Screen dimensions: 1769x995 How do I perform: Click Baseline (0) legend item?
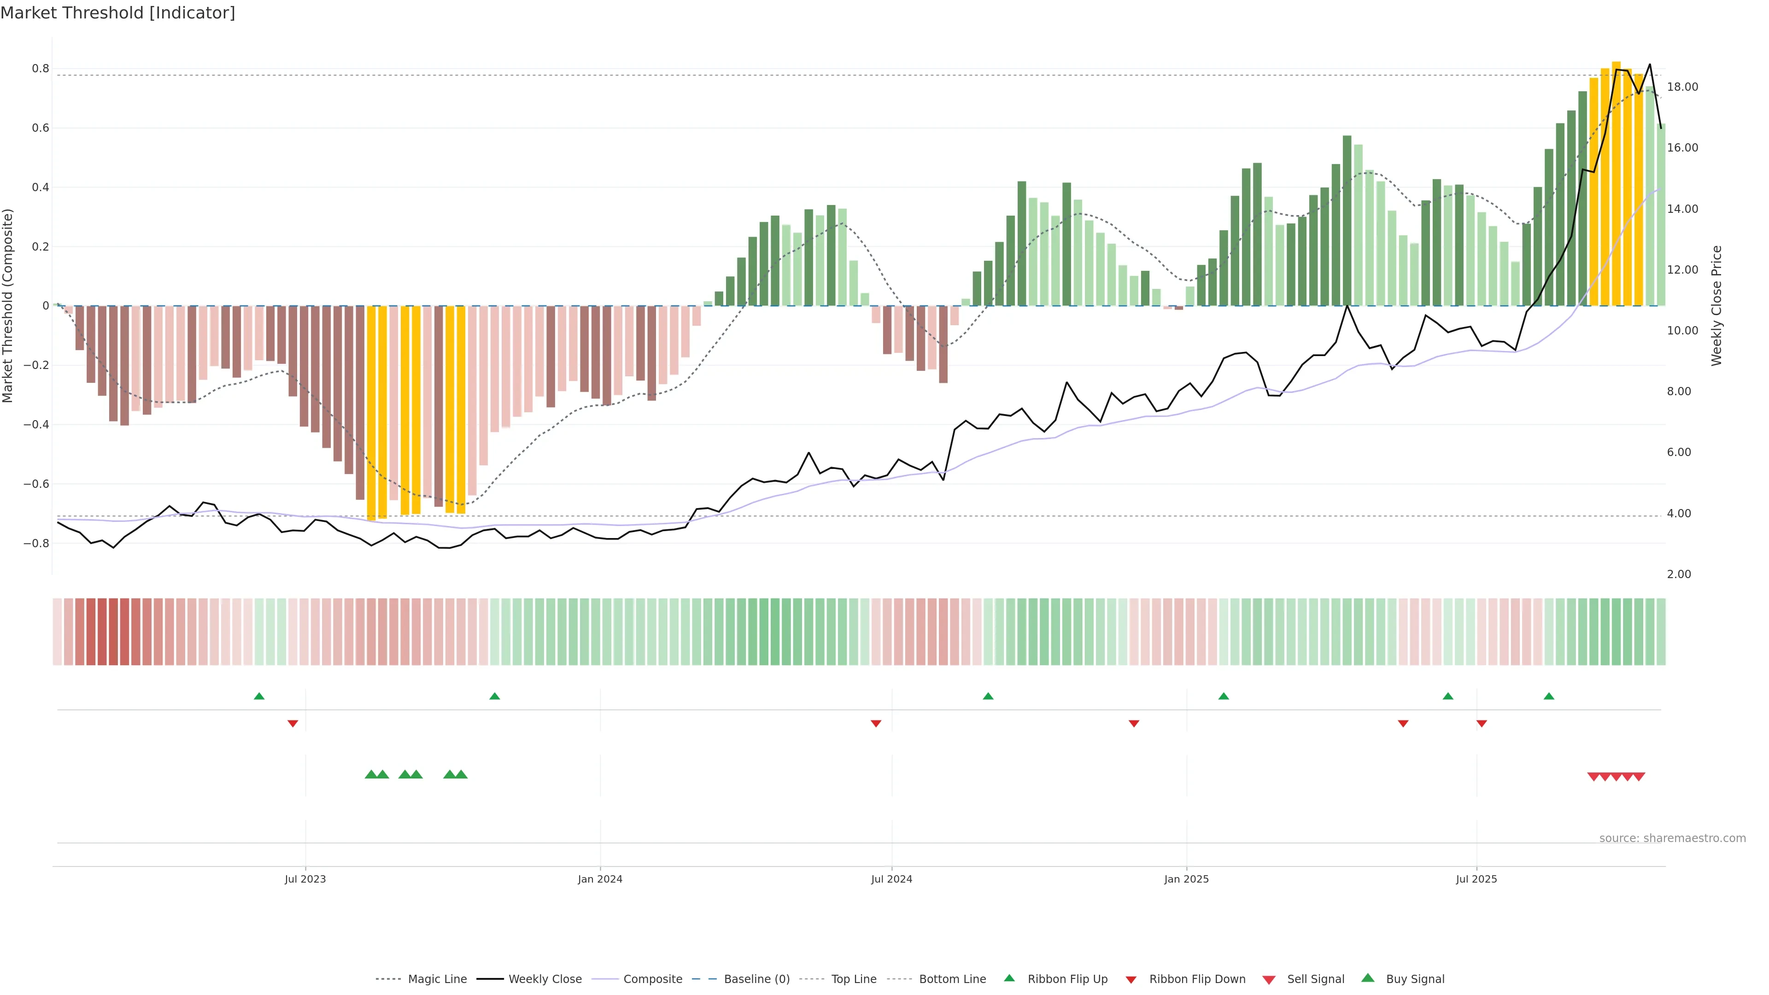pyautogui.click(x=756, y=978)
